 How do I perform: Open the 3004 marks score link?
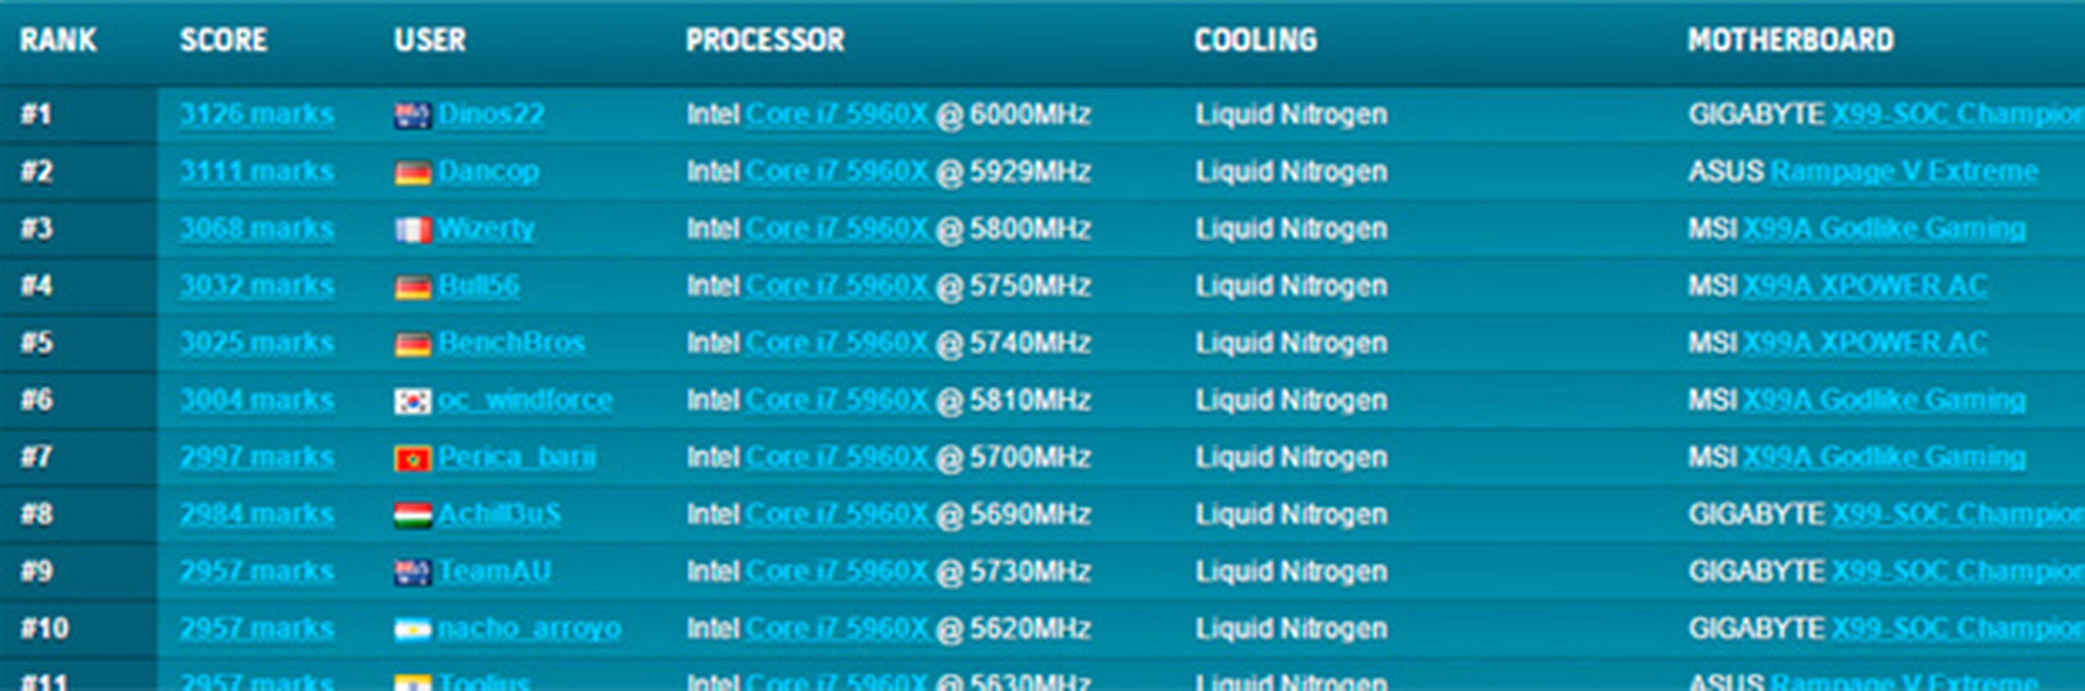[x=257, y=400]
